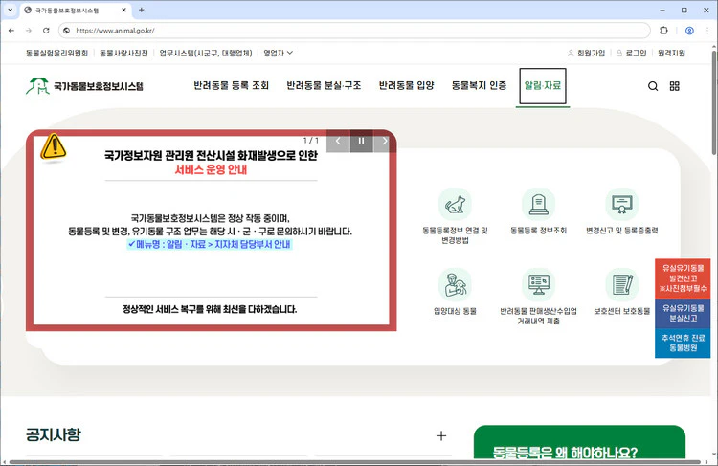This screenshot has width=718, height=466.
Task: Open the 동물등록 정보조회 icon
Action: pos(538,204)
